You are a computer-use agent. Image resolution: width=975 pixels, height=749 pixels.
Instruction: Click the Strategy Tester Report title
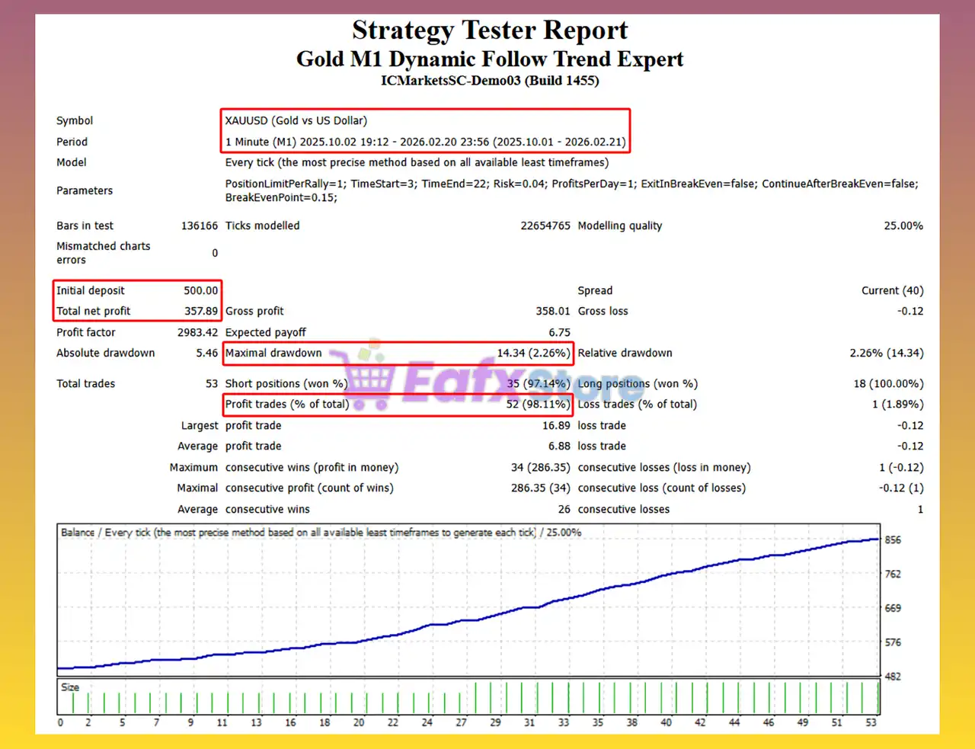tap(490, 30)
